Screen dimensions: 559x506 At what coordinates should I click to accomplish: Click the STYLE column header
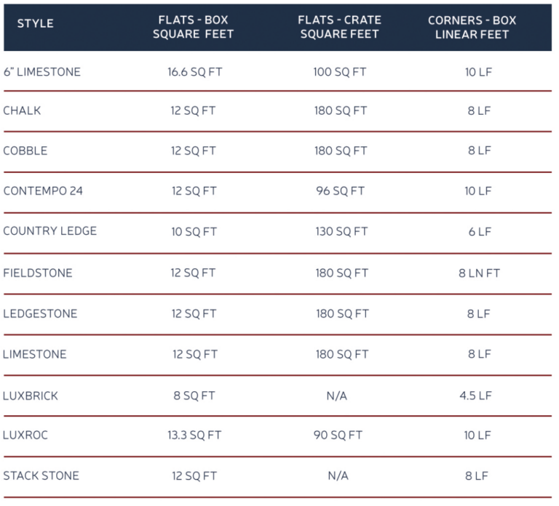point(36,23)
